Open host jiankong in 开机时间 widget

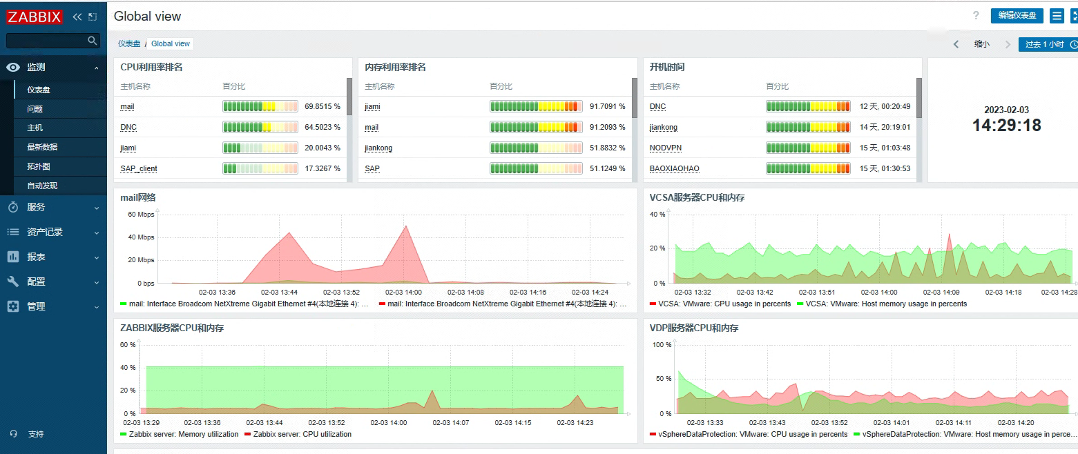[x=664, y=128]
